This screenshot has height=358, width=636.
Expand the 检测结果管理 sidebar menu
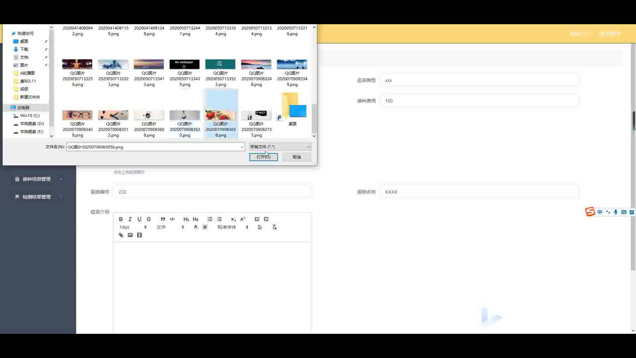[x=39, y=197]
